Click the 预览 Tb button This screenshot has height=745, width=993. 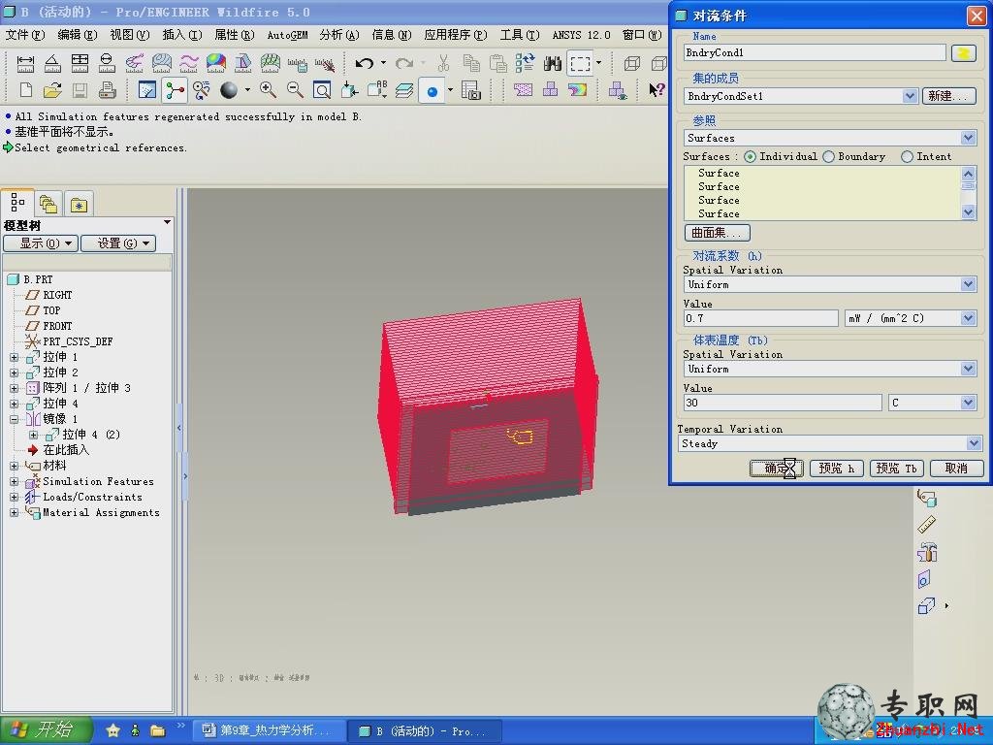(x=896, y=469)
